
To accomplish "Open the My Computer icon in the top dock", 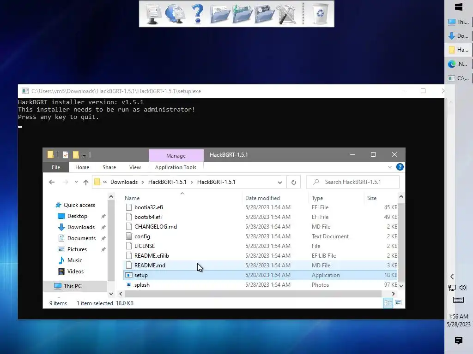I will point(153,13).
